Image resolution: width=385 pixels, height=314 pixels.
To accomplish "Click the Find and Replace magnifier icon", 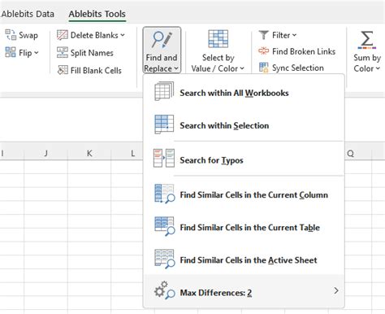I will (x=162, y=40).
